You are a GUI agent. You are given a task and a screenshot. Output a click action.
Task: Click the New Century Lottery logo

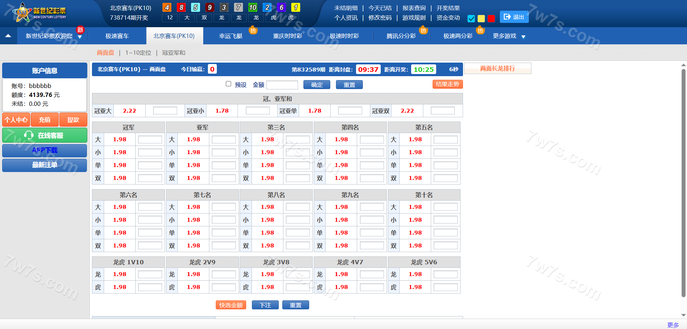(39, 13)
